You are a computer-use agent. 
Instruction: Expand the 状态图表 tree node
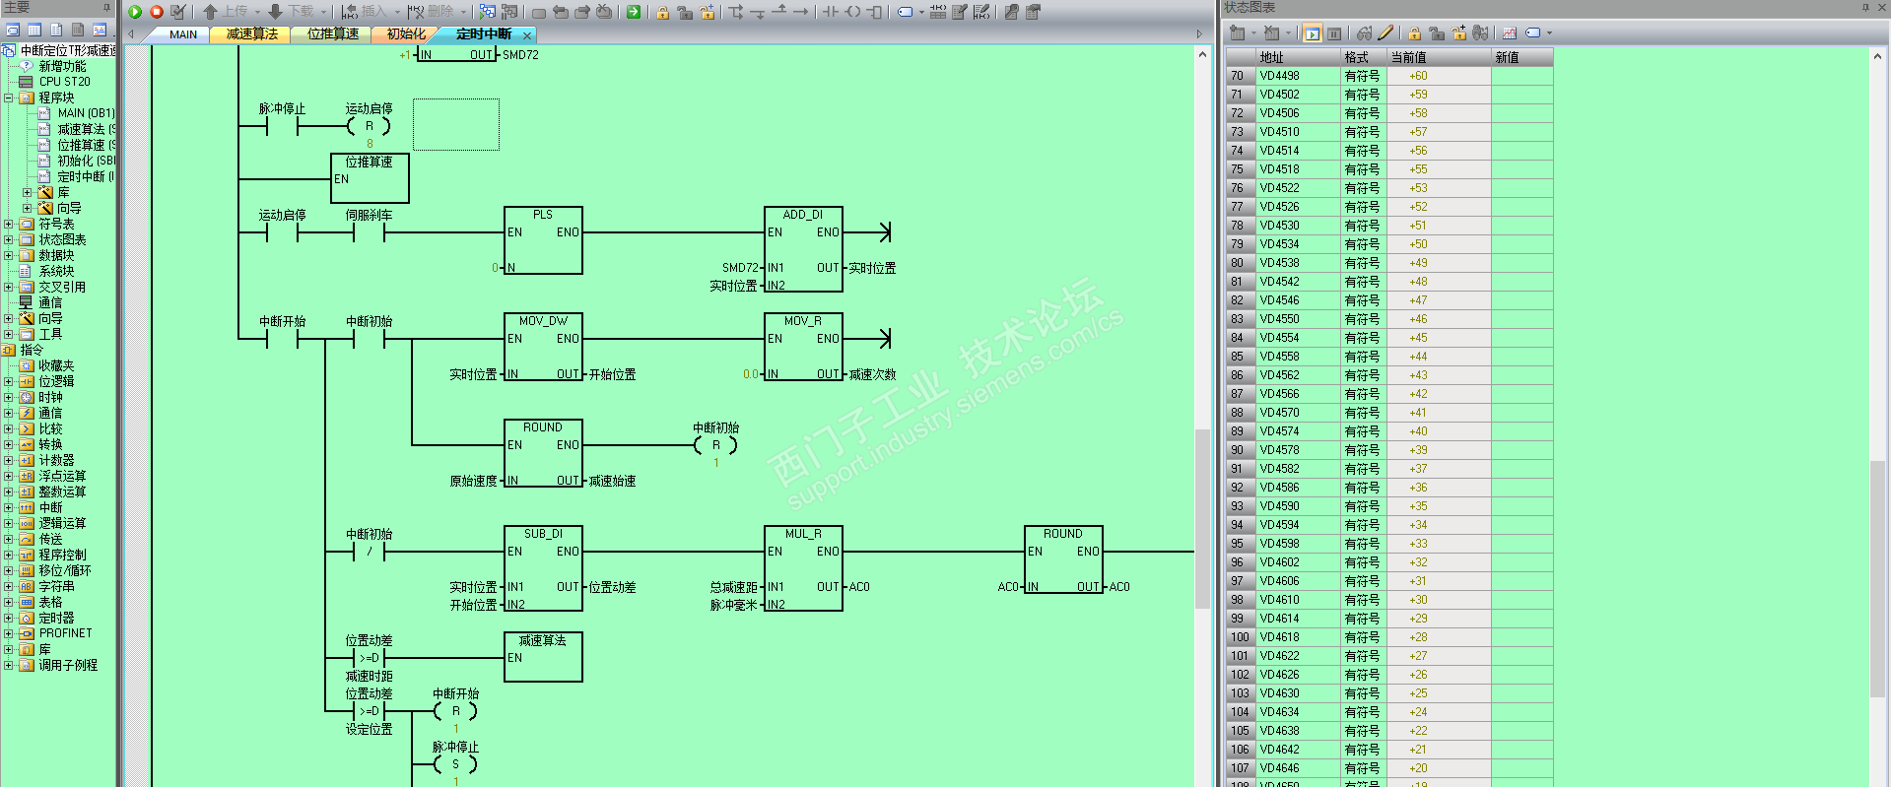9,239
